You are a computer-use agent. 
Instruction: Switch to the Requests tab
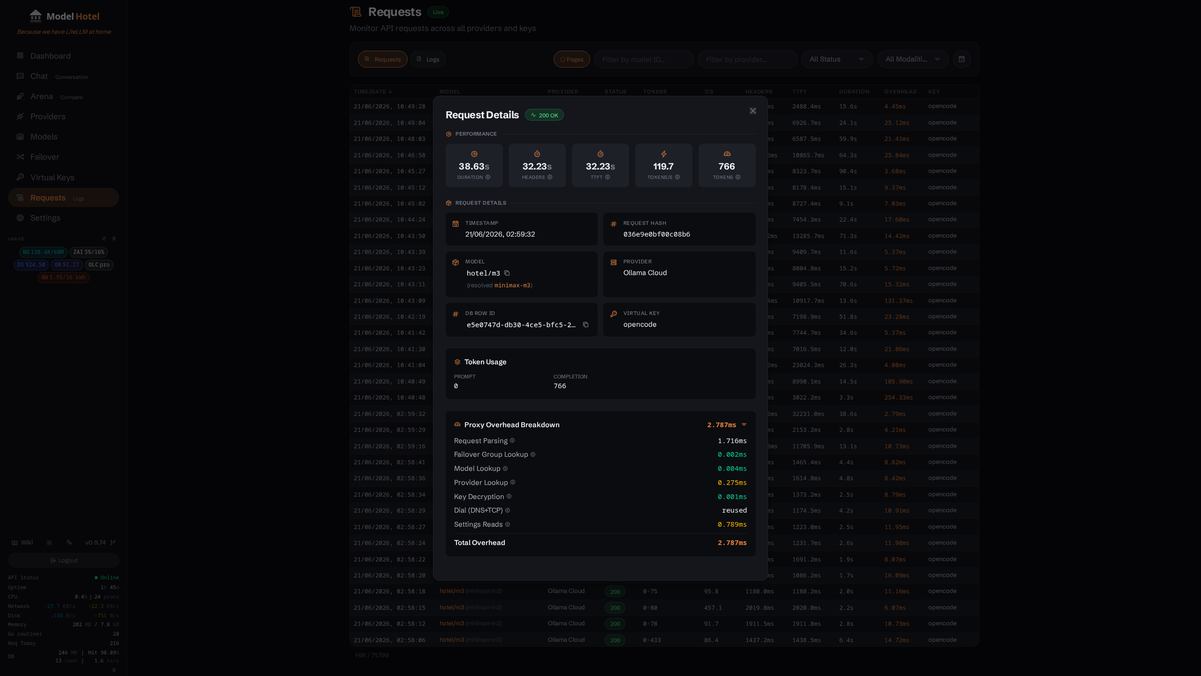pyautogui.click(x=382, y=59)
